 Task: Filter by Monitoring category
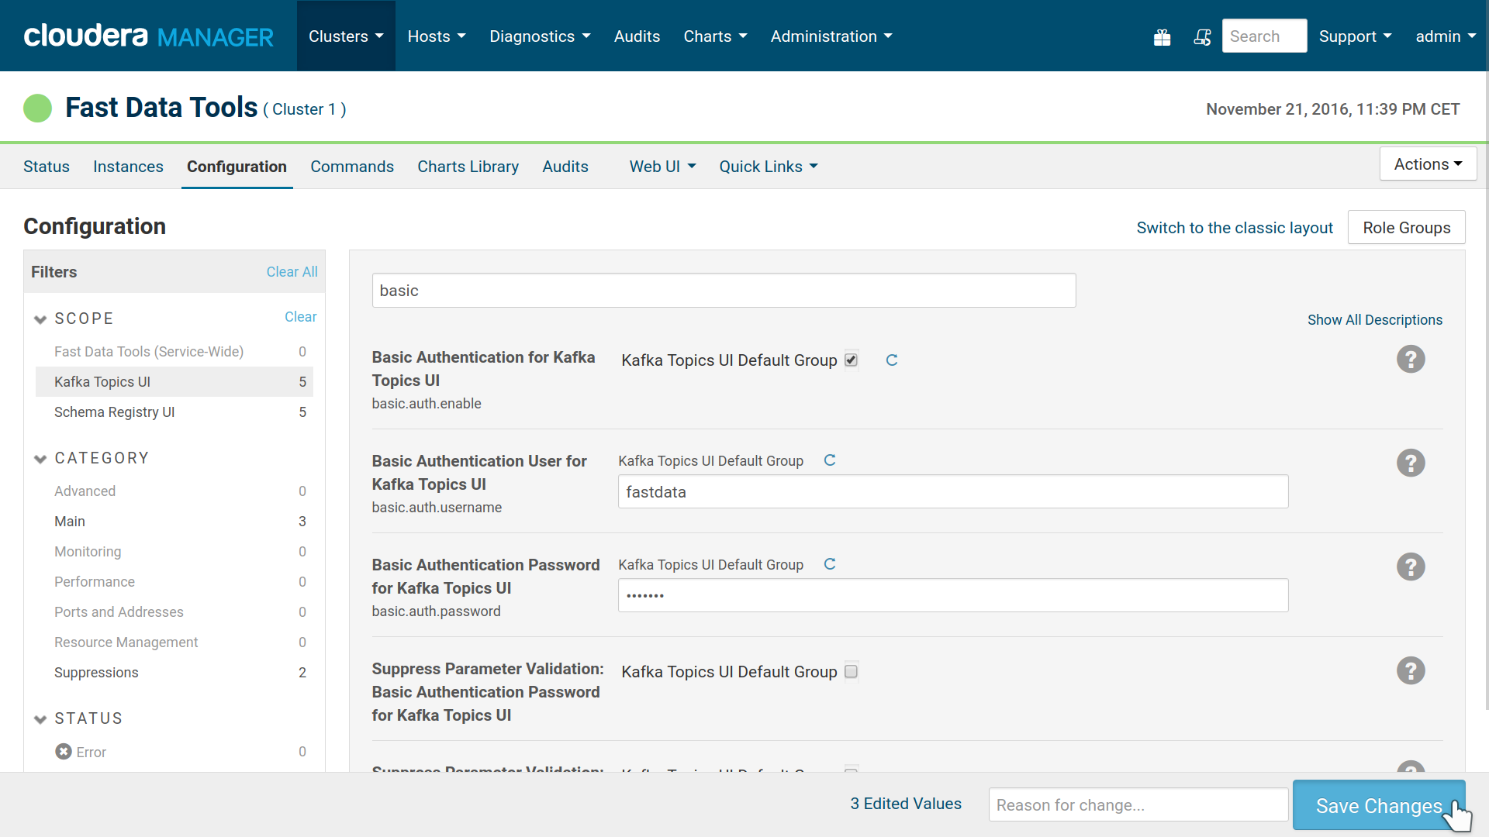pos(174,552)
